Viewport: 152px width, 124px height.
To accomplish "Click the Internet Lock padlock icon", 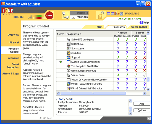I will point(101,15).
